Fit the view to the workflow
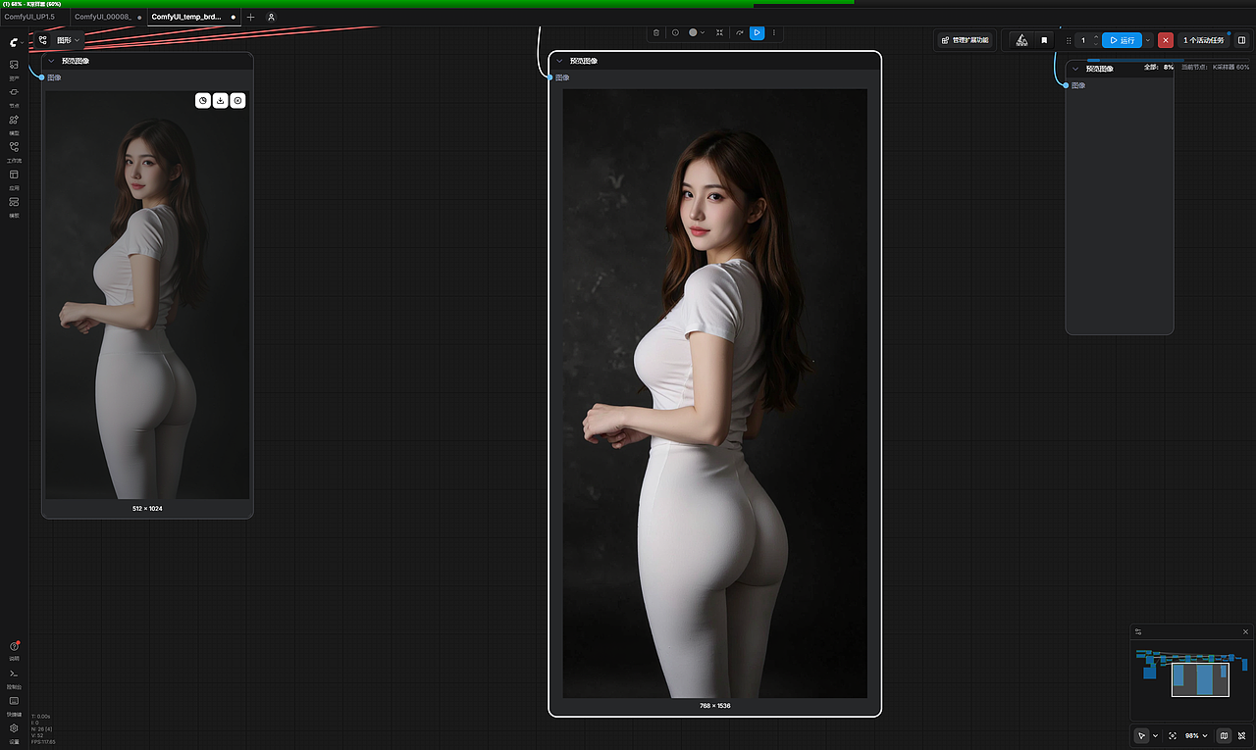Image resolution: width=1256 pixels, height=750 pixels. click(1173, 735)
